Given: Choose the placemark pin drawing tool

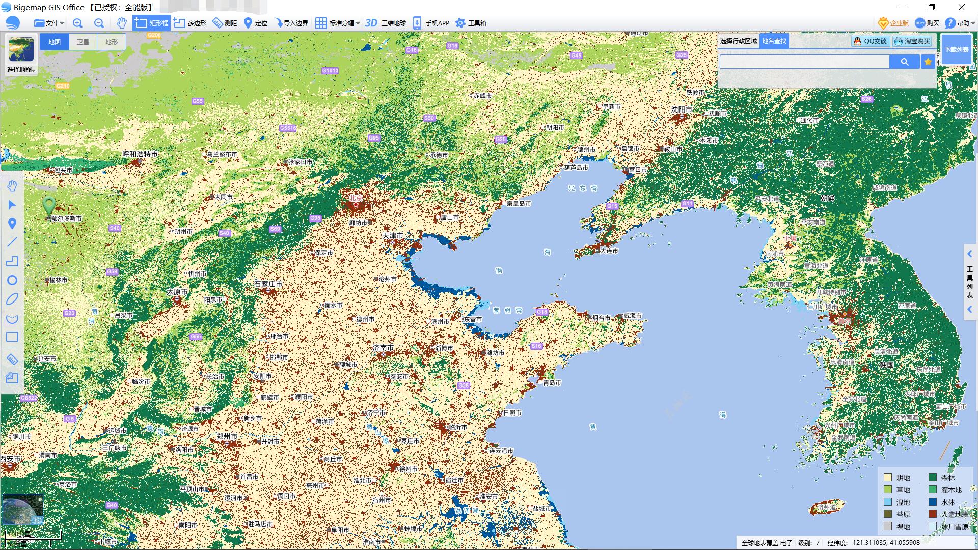Looking at the screenshot, I should 12,224.
